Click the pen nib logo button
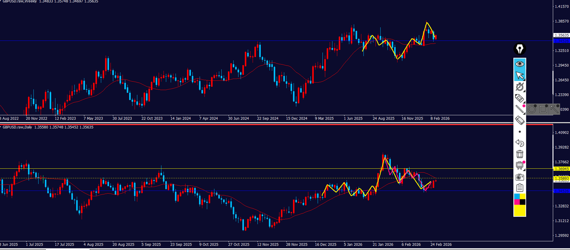The width and height of the screenshot is (570, 250). pyautogui.click(x=520, y=49)
